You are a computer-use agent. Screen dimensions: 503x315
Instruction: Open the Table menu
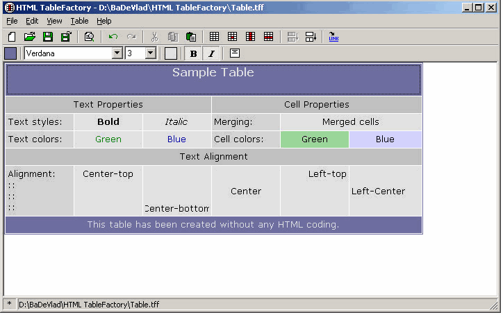pos(79,21)
